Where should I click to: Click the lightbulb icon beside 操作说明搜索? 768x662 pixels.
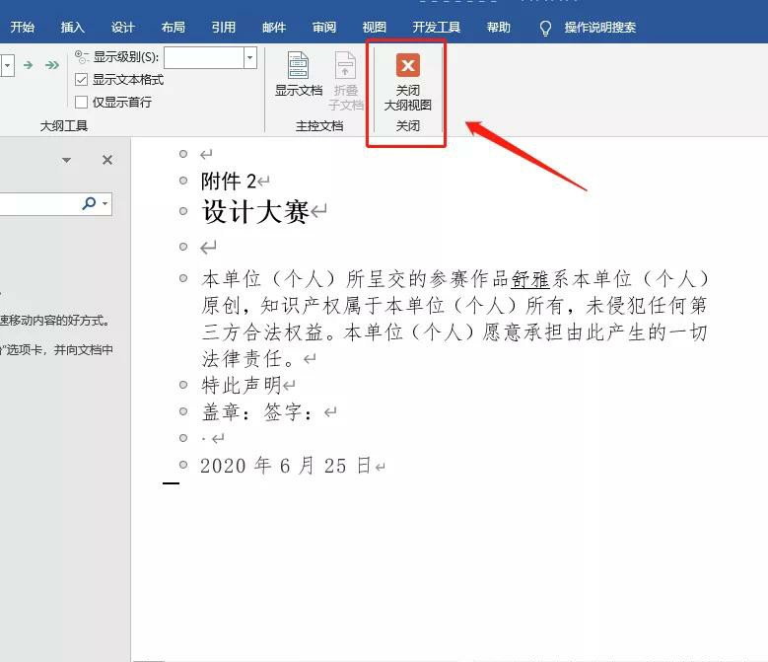point(545,28)
